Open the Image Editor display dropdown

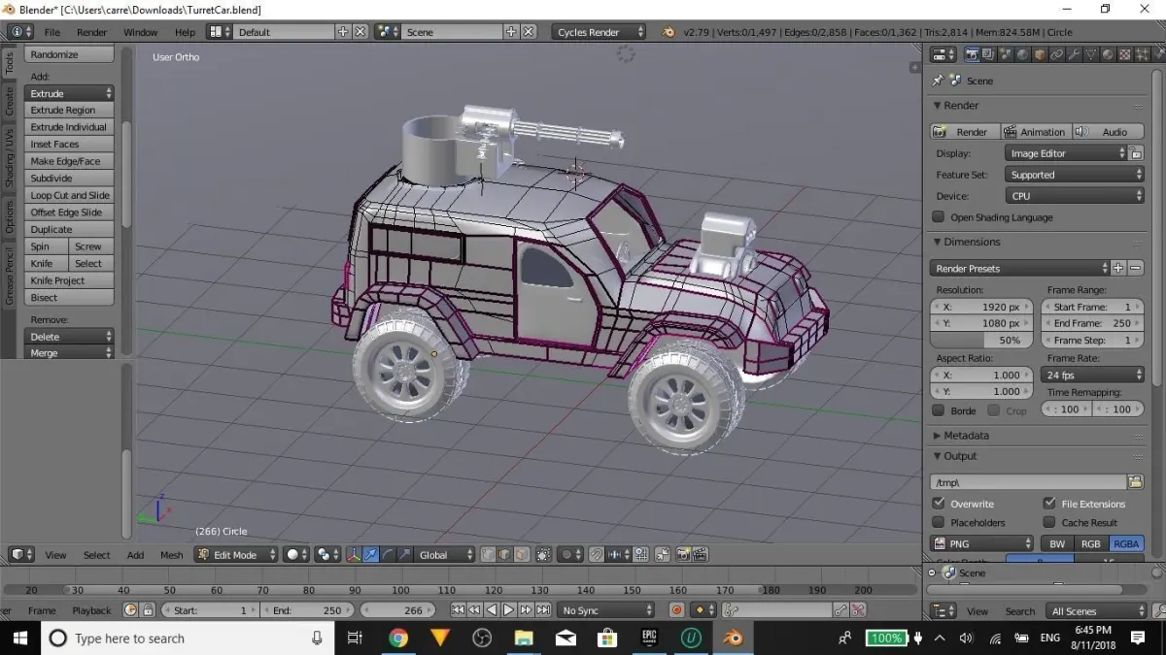coord(1065,153)
